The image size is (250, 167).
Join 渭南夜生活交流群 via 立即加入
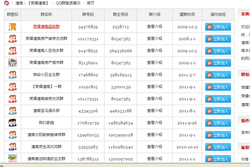point(218,147)
